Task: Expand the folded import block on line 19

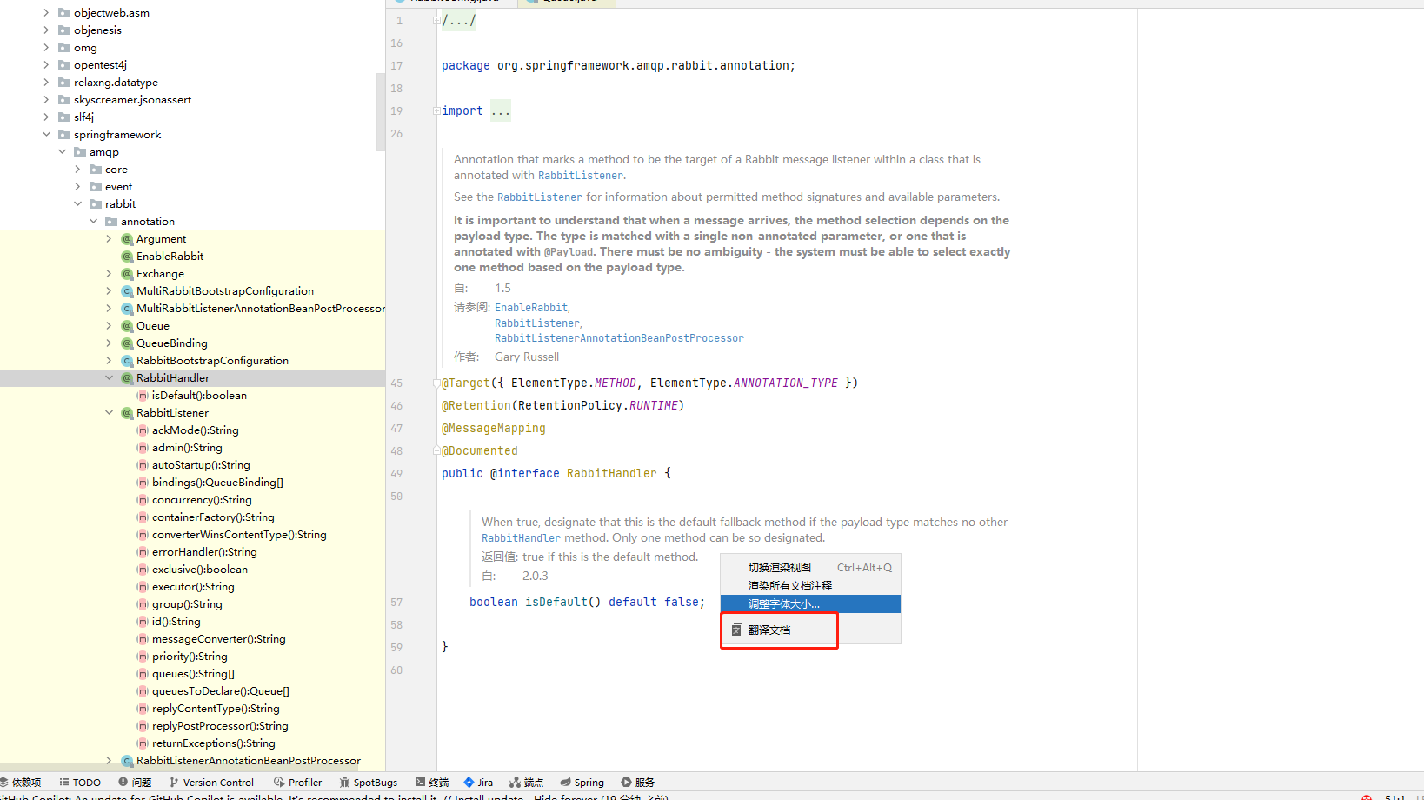Action: click(x=436, y=110)
